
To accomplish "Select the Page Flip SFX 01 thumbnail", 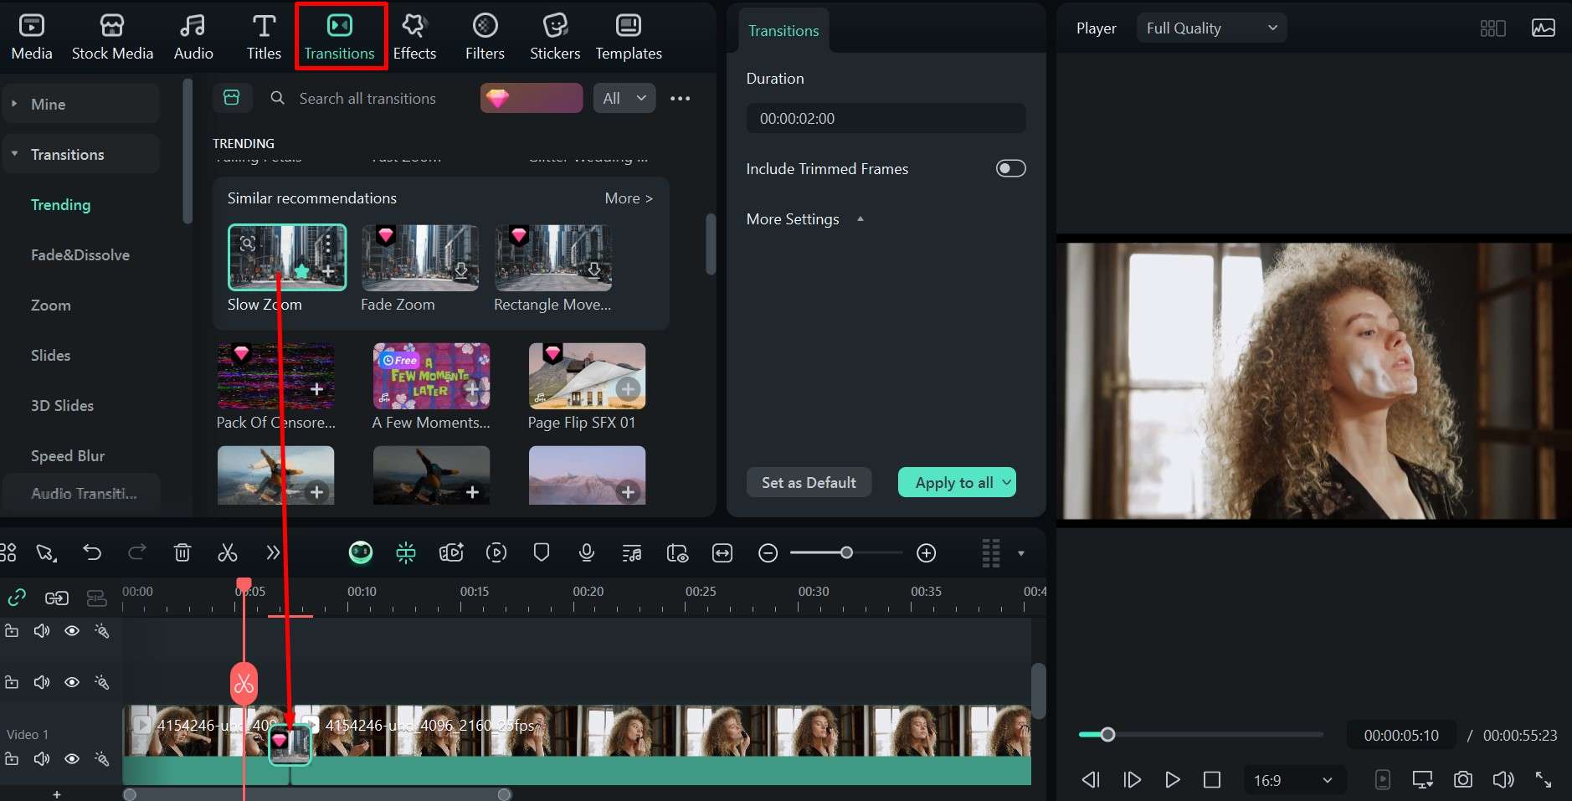I will tap(587, 376).
